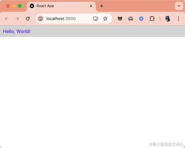Maximize window with green button
The height and width of the screenshot is (148, 185).
click(x=20, y=6)
